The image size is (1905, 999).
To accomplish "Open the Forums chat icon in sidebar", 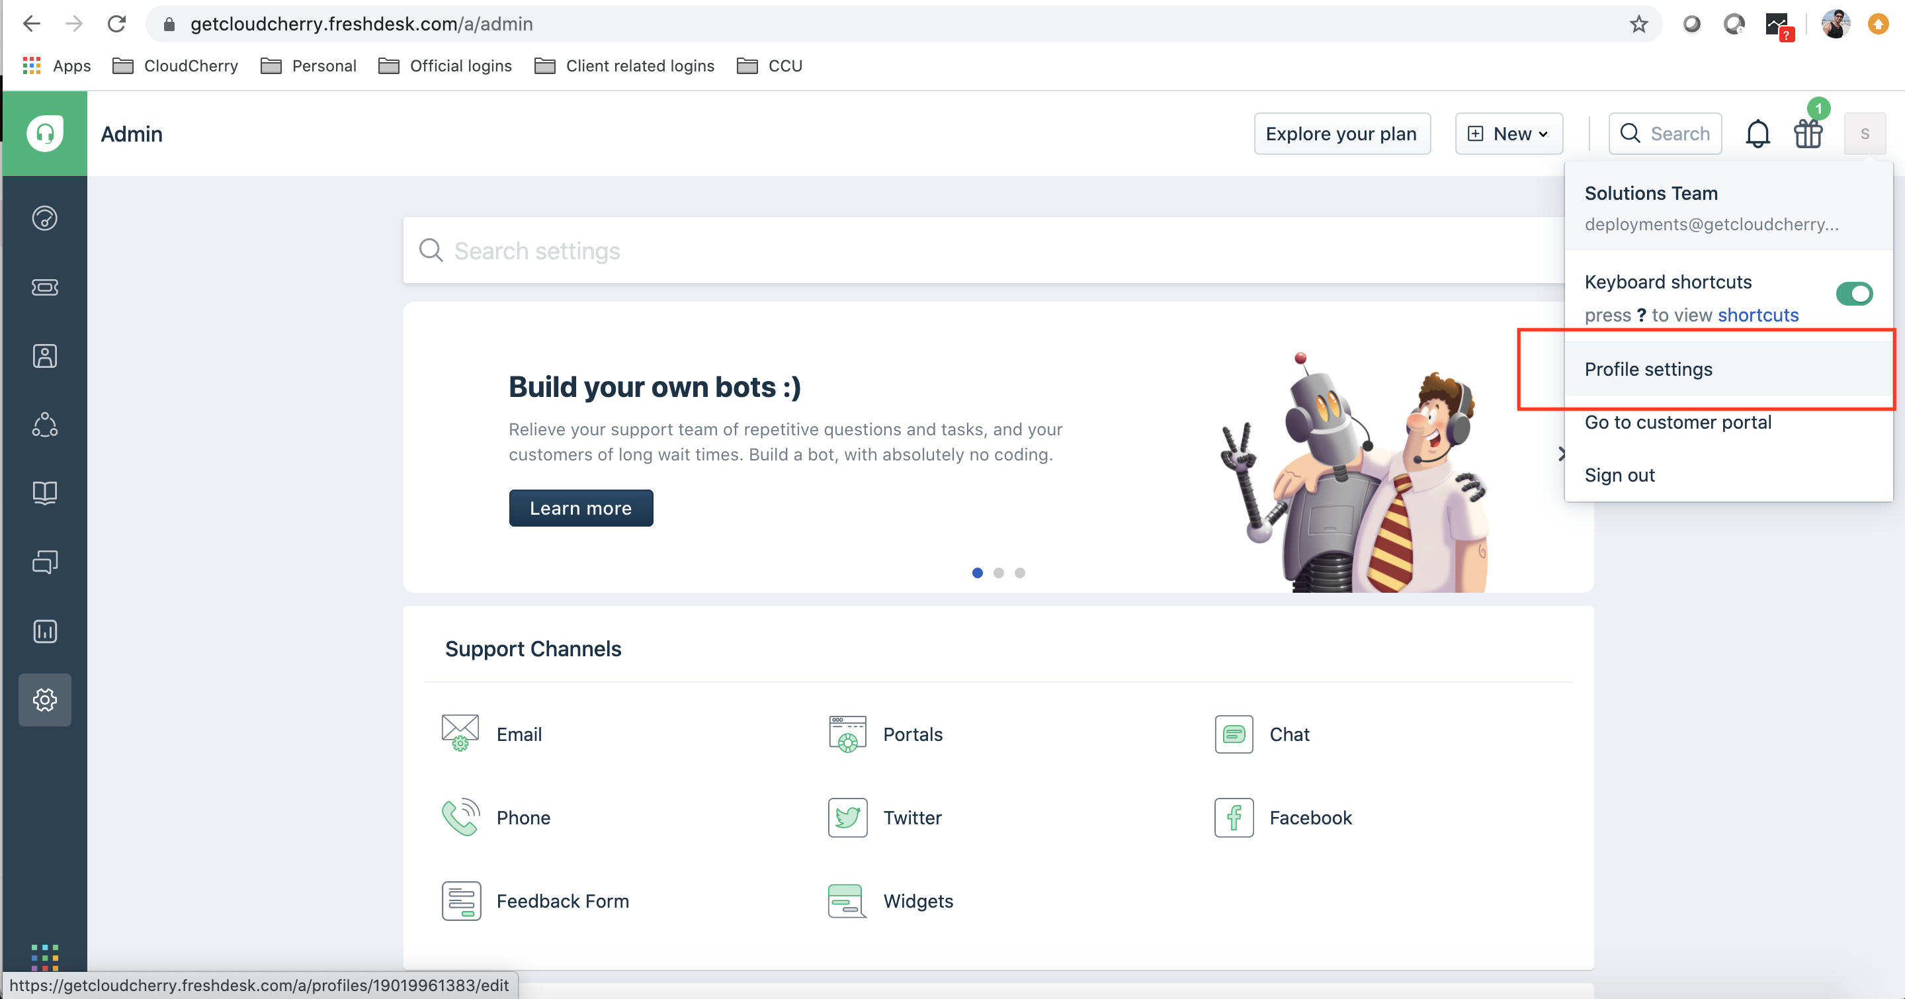I will click(x=44, y=562).
